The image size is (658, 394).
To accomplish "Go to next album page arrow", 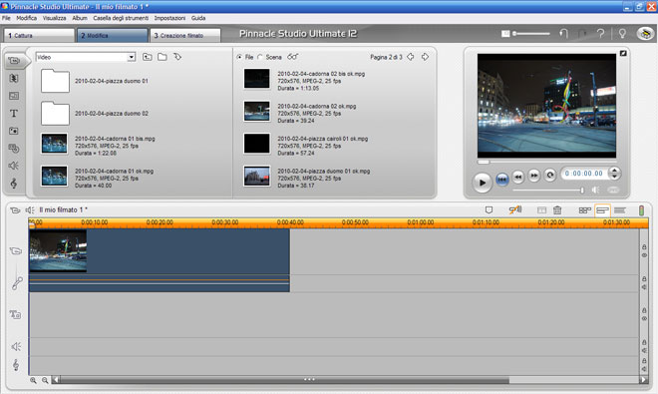I will [425, 57].
